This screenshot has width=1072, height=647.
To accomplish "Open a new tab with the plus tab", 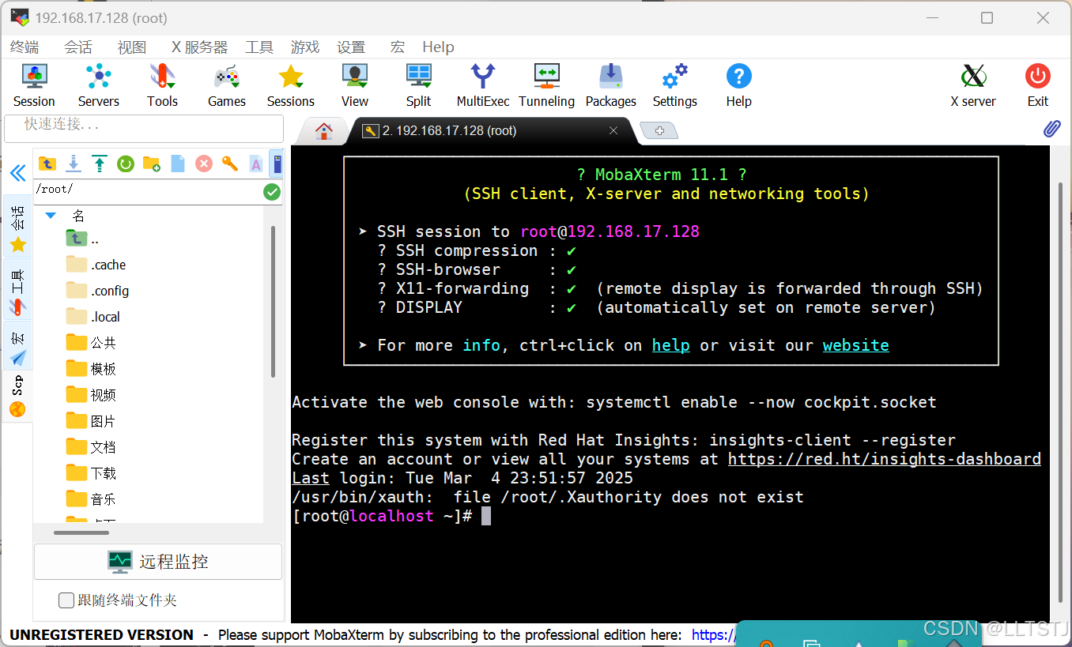I will 659,131.
